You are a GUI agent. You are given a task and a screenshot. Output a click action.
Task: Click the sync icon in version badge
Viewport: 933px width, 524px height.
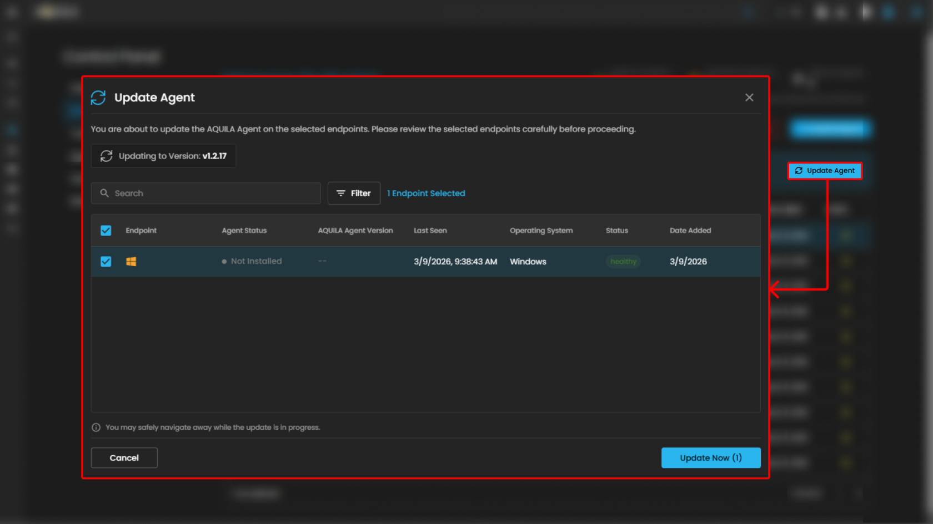click(107, 156)
